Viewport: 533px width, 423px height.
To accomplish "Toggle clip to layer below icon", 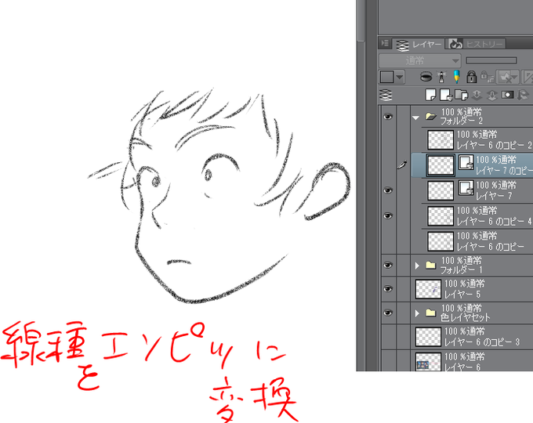I will click(x=426, y=77).
